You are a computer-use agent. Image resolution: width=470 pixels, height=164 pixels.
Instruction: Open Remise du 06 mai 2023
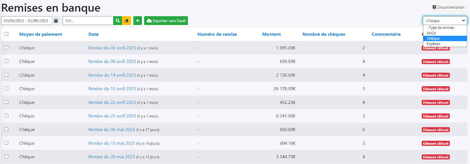(112, 129)
